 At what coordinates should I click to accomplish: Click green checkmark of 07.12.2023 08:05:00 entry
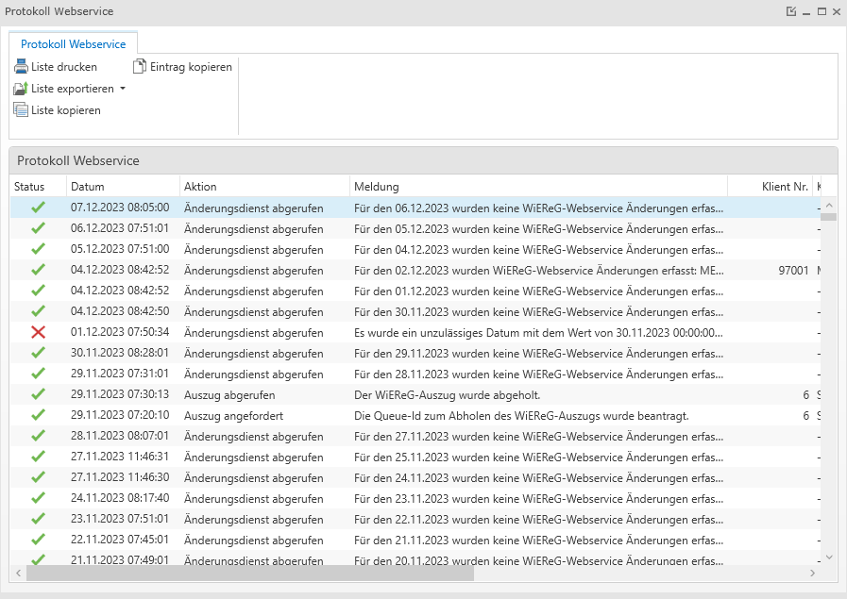coord(38,207)
